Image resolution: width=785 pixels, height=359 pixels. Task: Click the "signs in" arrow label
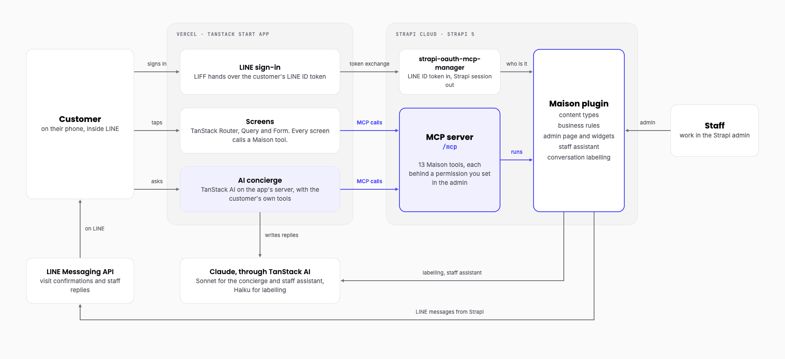click(x=157, y=64)
